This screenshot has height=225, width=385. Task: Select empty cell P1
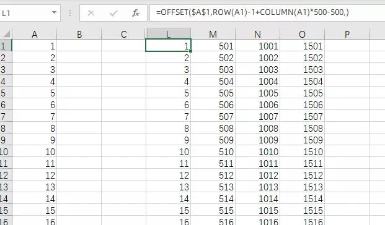(x=347, y=46)
